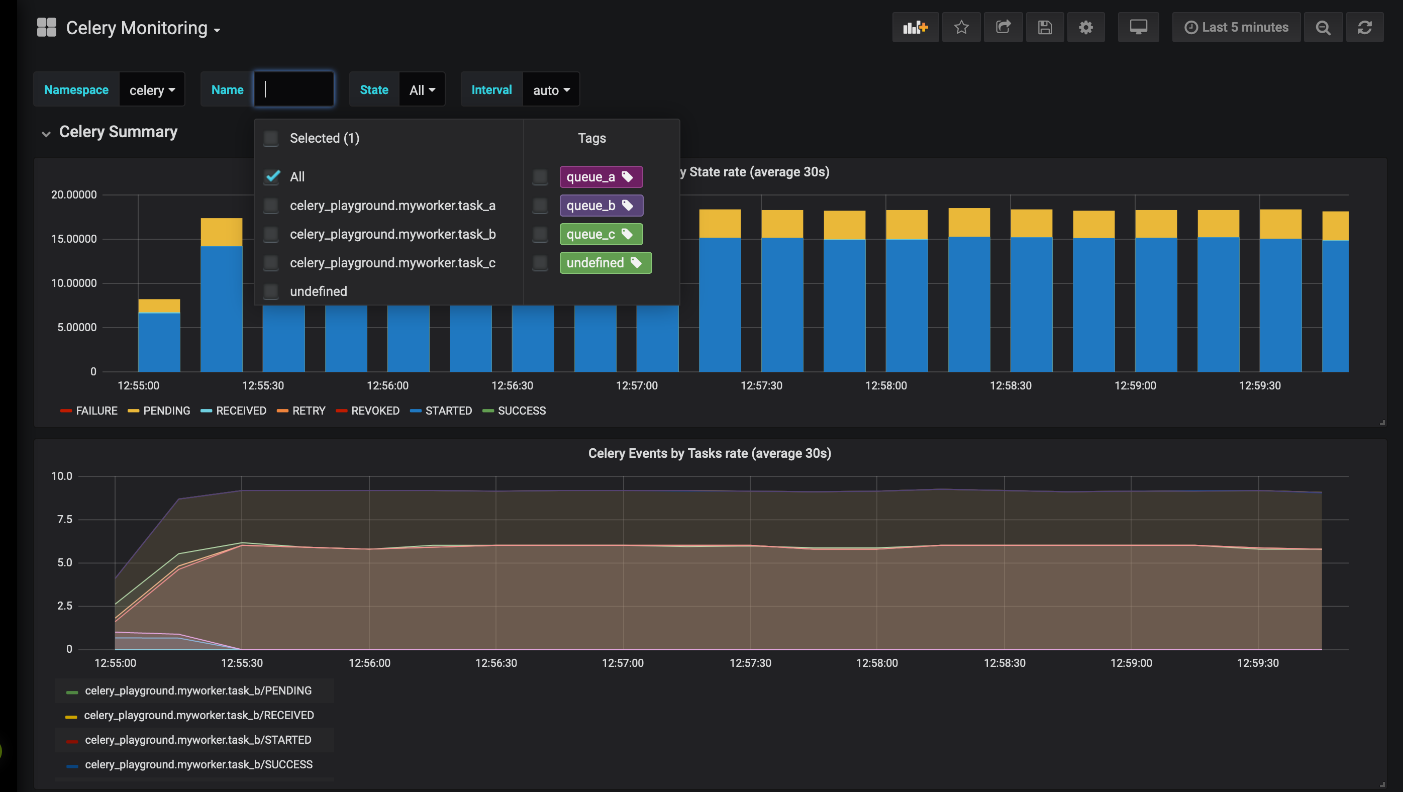Zoom out time range magnifier
The height and width of the screenshot is (792, 1403).
point(1323,27)
